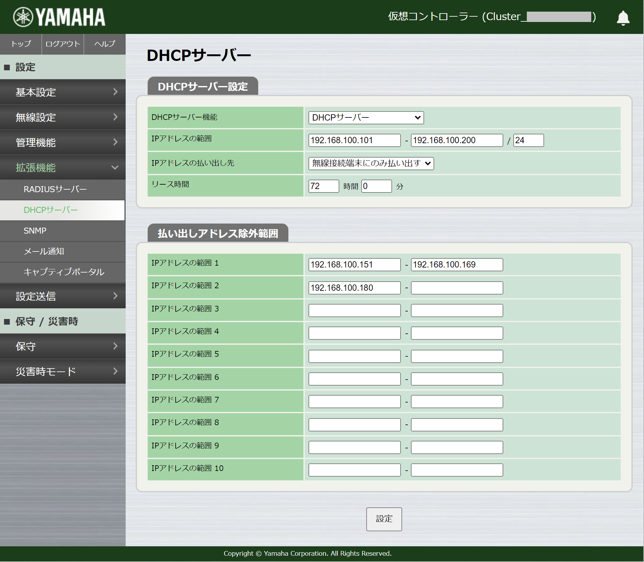Click the リース時間 hours input field

tap(324, 186)
